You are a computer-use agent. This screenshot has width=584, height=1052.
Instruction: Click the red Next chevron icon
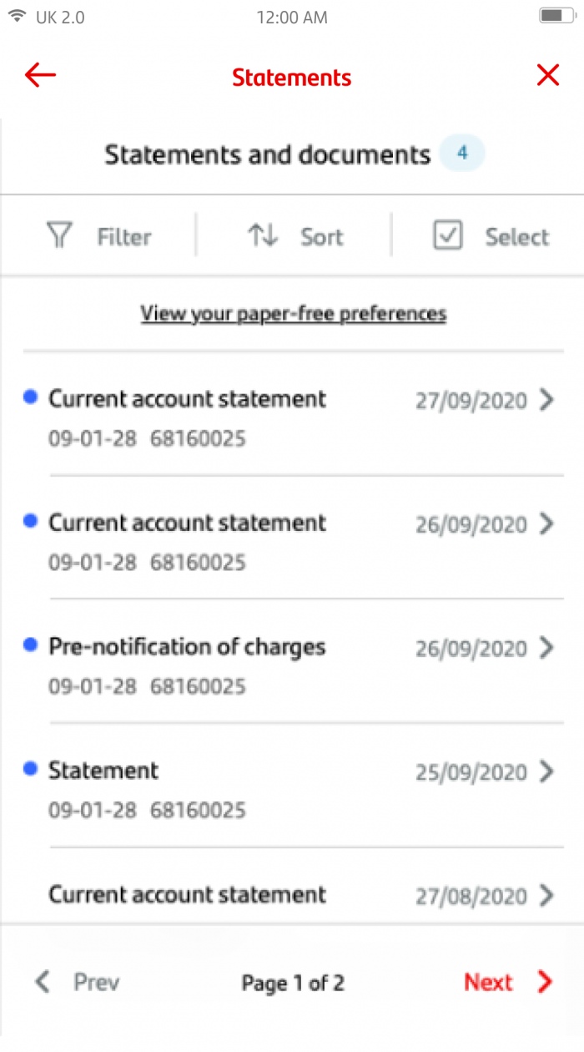pyautogui.click(x=543, y=982)
